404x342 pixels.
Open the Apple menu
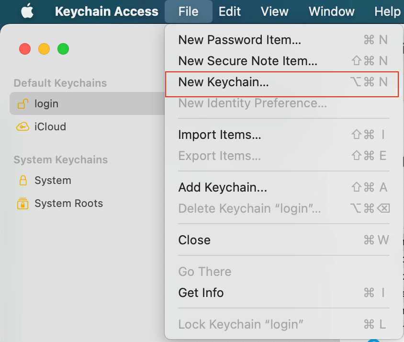27,11
